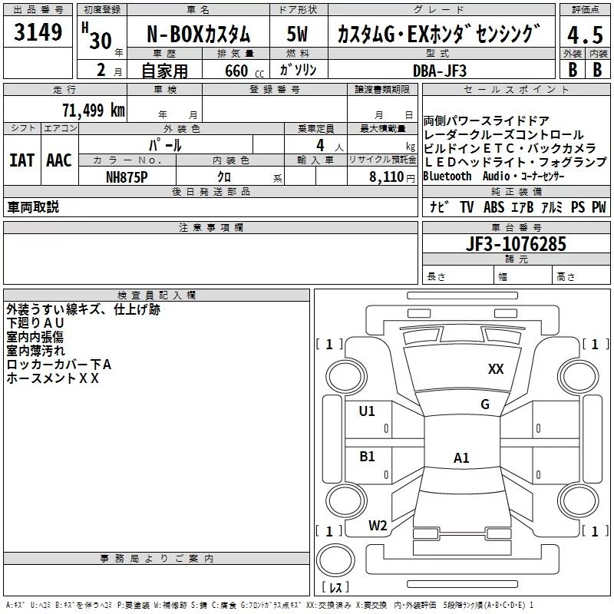Click the PW equipment label
Image resolution: width=614 pixels, height=614 pixels.
[x=599, y=206]
